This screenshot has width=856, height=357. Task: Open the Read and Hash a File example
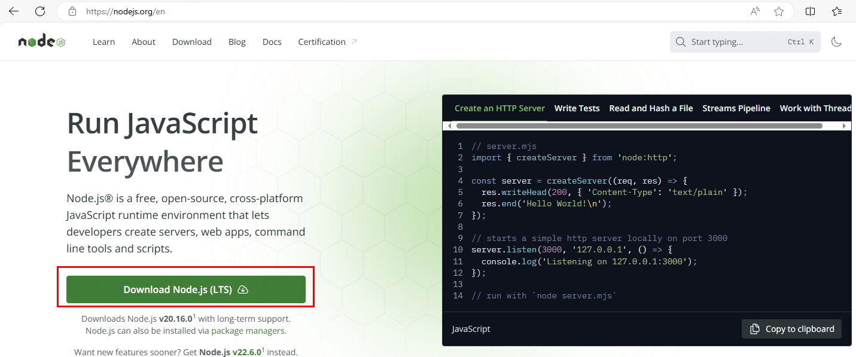[x=651, y=108]
